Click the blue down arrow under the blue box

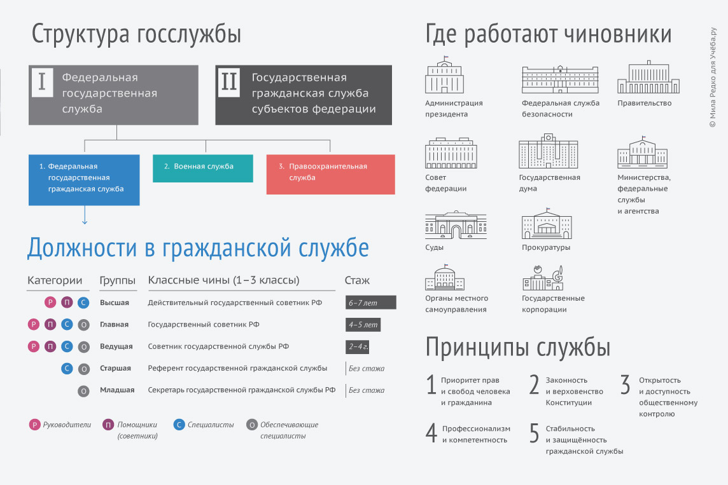(84, 219)
